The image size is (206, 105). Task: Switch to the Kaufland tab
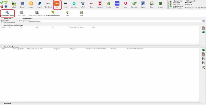coord(100,5)
